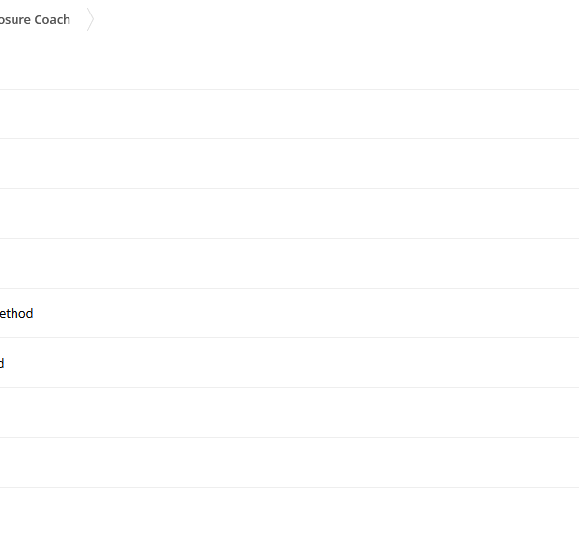Click the 'ethod' text label
Image resolution: width=579 pixels, height=539 pixels.
(x=16, y=314)
